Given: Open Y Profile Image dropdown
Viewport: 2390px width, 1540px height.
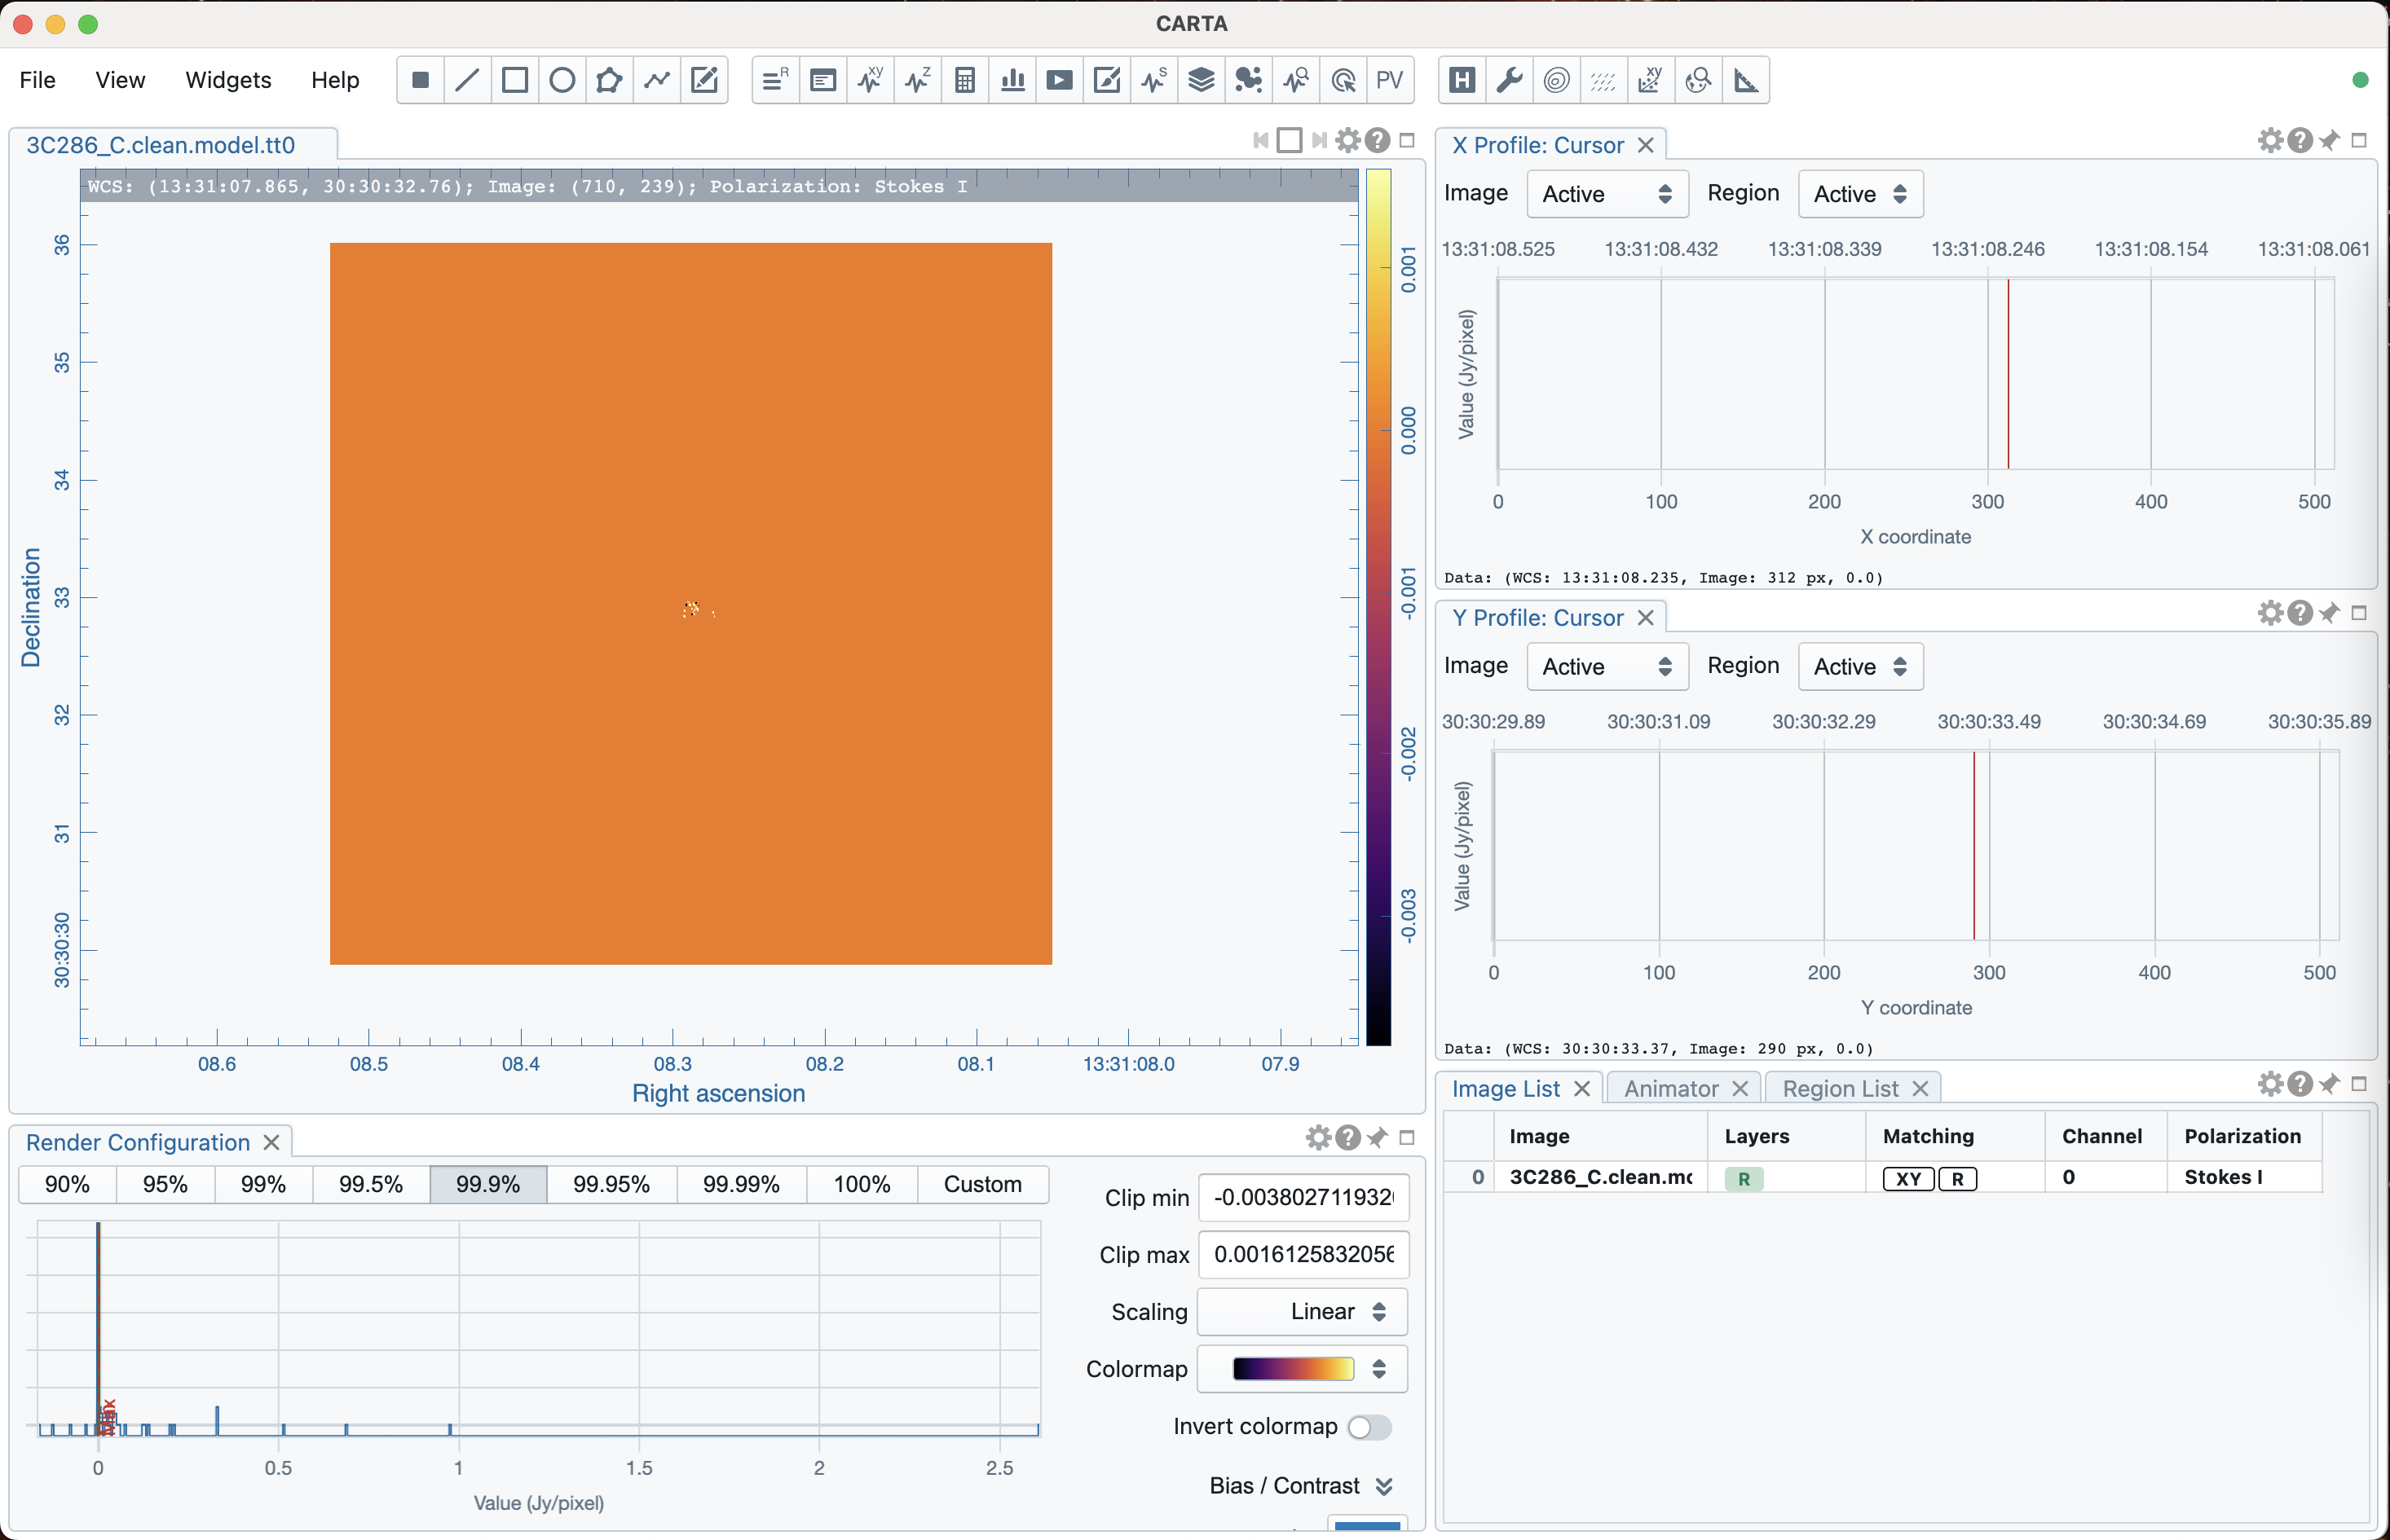Looking at the screenshot, I should [1607, 667].
